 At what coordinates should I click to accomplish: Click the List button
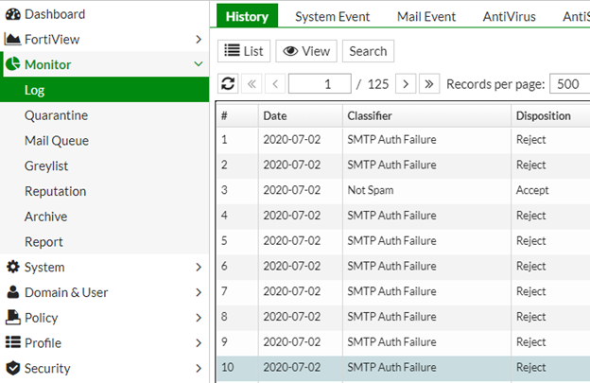243,51
